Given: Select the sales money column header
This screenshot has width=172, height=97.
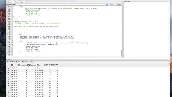Looking at the screenshot, I should click(x=40, y=65).
